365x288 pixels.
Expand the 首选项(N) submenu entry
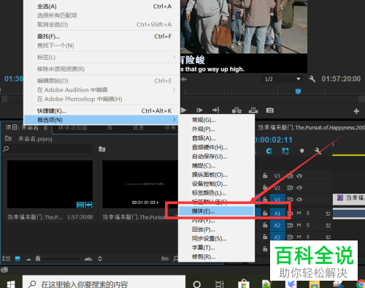(x=101, y=120)
